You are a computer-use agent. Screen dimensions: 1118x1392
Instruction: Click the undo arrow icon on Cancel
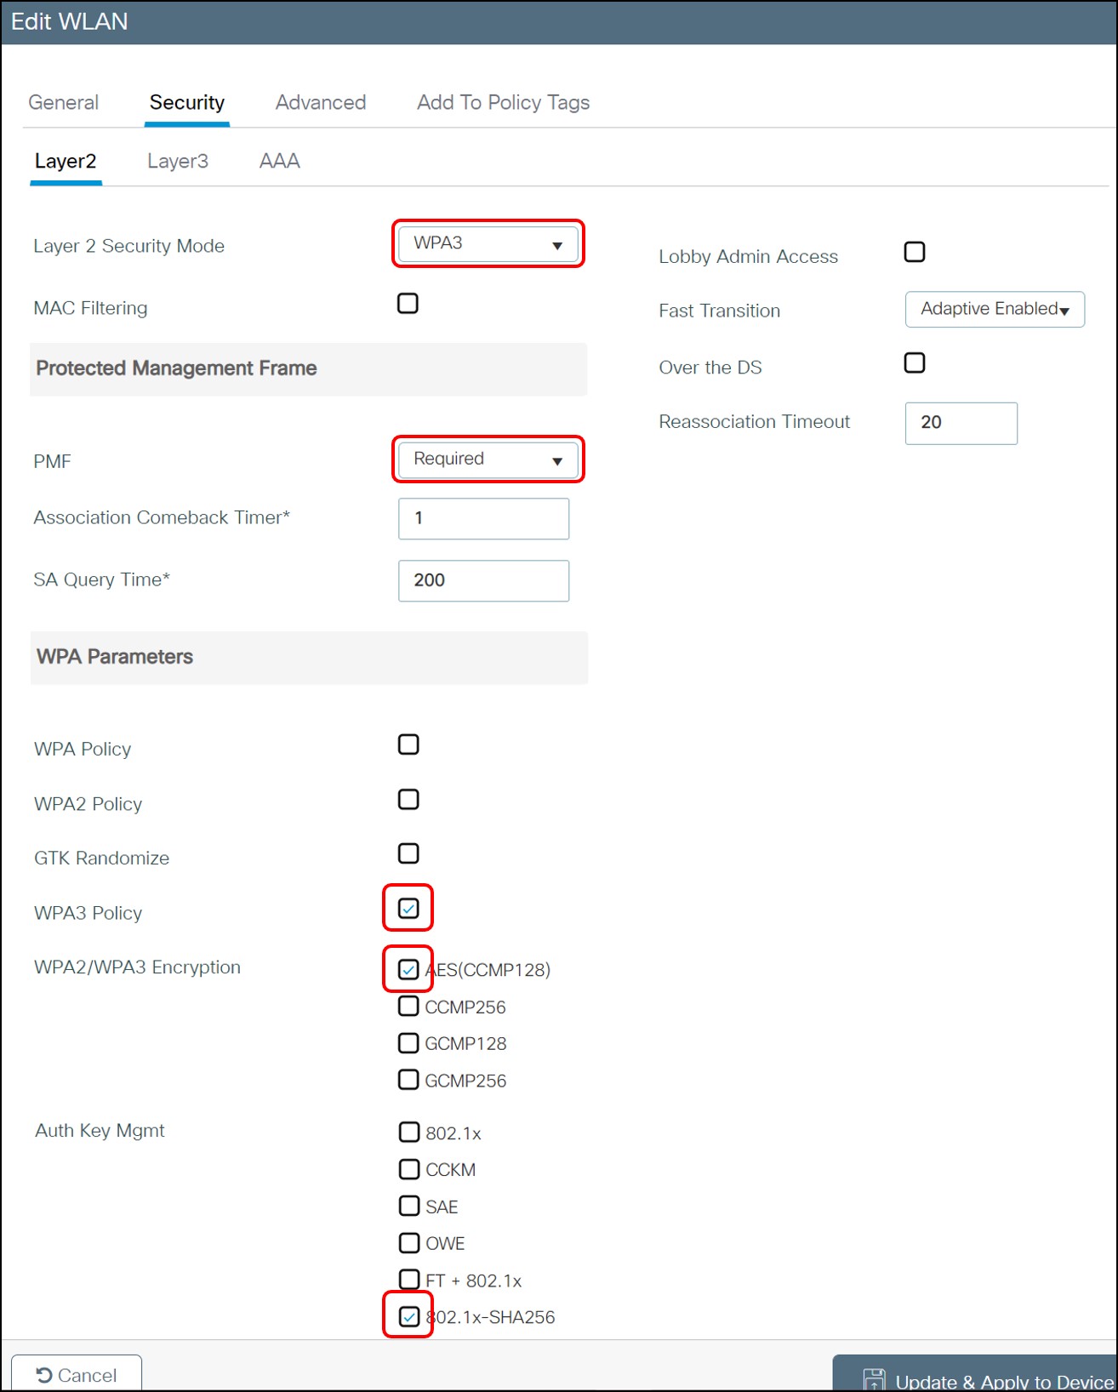[x=44, y=1375]
